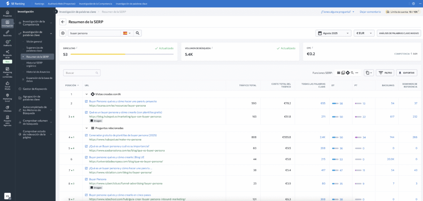The height and width of the screenshot is (201, 423).
Task: Open Backlinks in the left sidebar
Action: tap(7, 33)
